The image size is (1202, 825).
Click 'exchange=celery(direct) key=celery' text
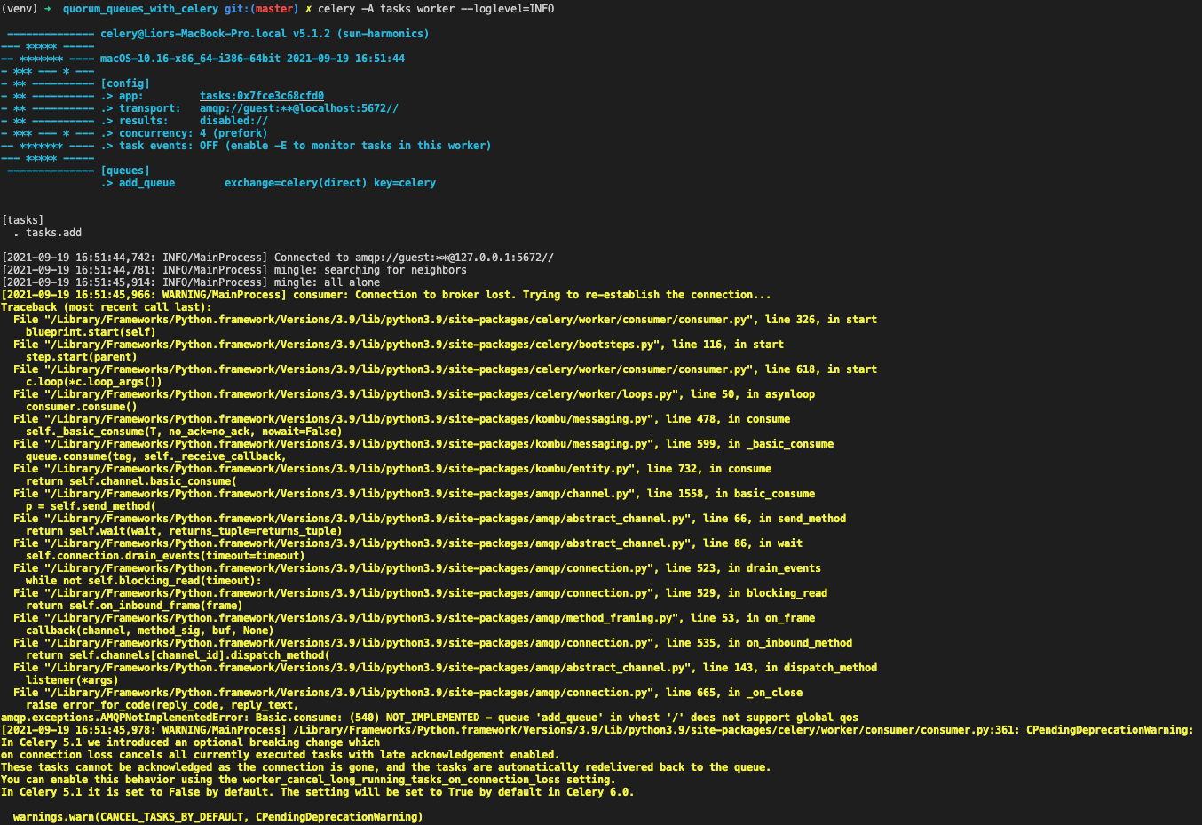pyautogui.click(x=330, y=183)
